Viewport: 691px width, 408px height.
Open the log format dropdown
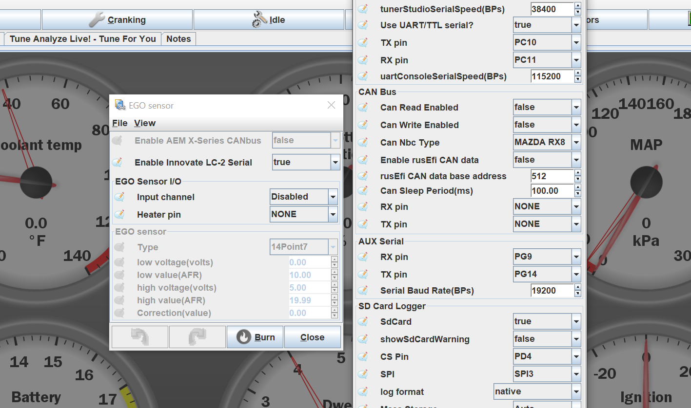[x=575, y=391]
